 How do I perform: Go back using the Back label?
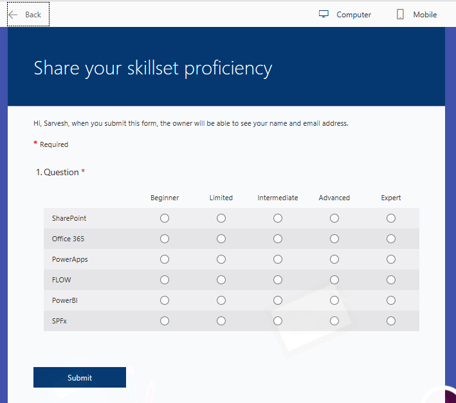pyautogui.click(x=33, y=15)
